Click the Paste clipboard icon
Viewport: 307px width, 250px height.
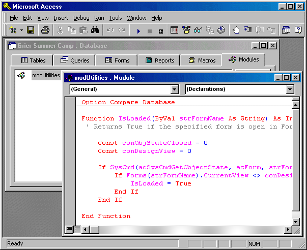pyautogui.click(x=83, y=30)
